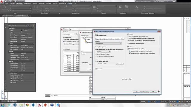Click the command line input field

click(x=93, y=96)
